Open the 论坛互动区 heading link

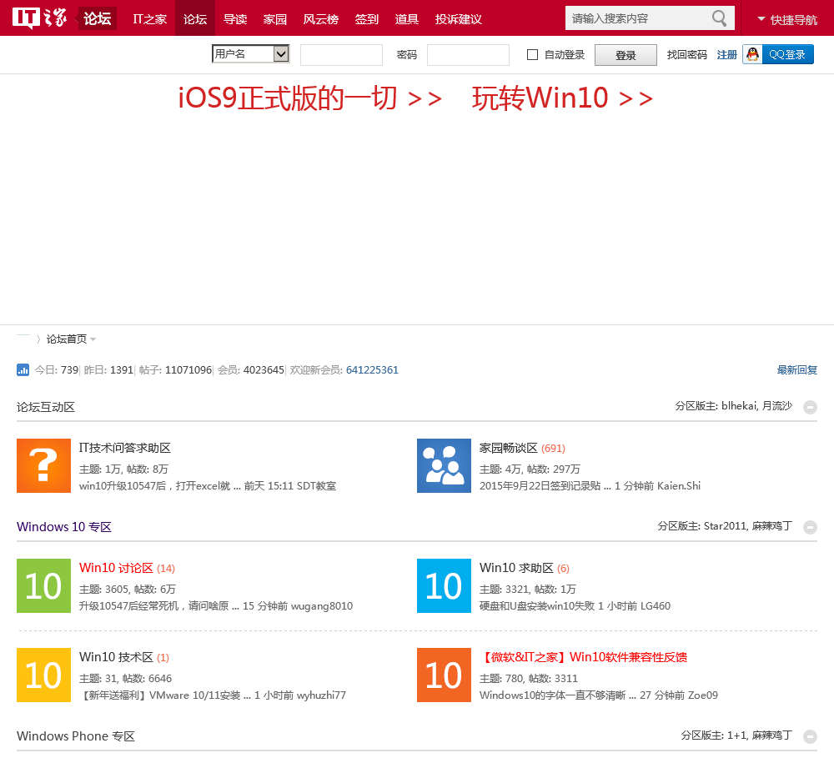46,407
